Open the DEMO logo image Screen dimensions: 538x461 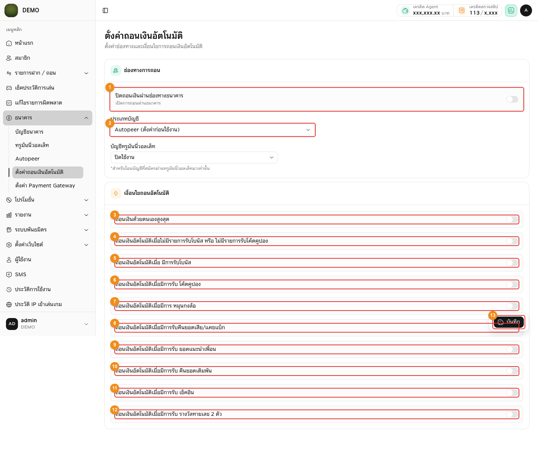click(x=11, y=10)
